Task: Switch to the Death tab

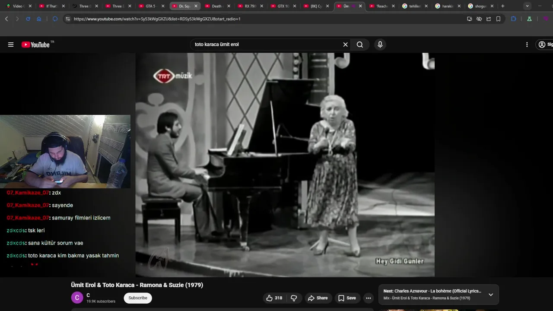Action: pos(217,6)
